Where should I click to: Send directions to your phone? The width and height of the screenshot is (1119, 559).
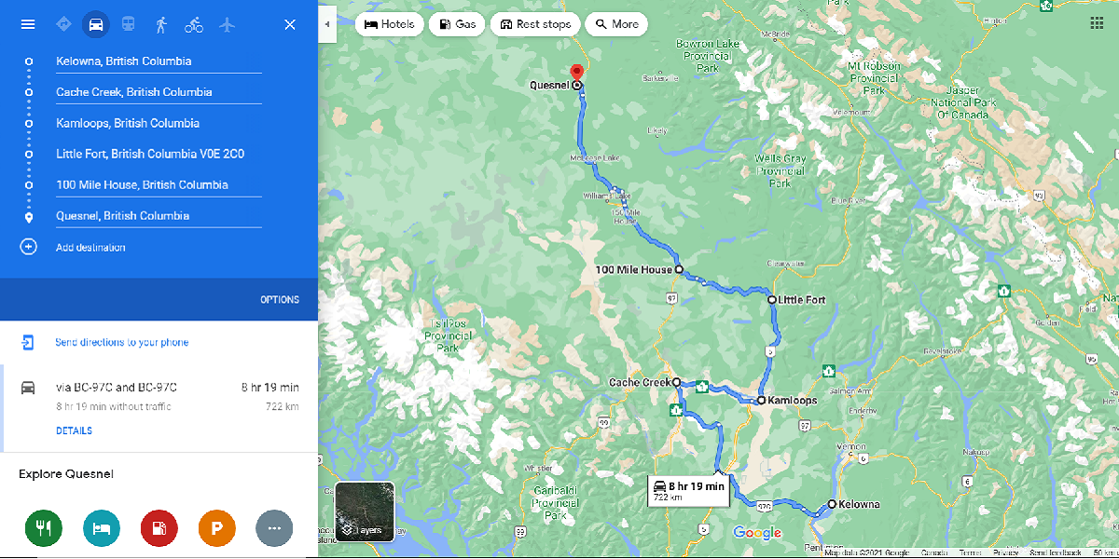pyautogui.click(x=122, y=343)
